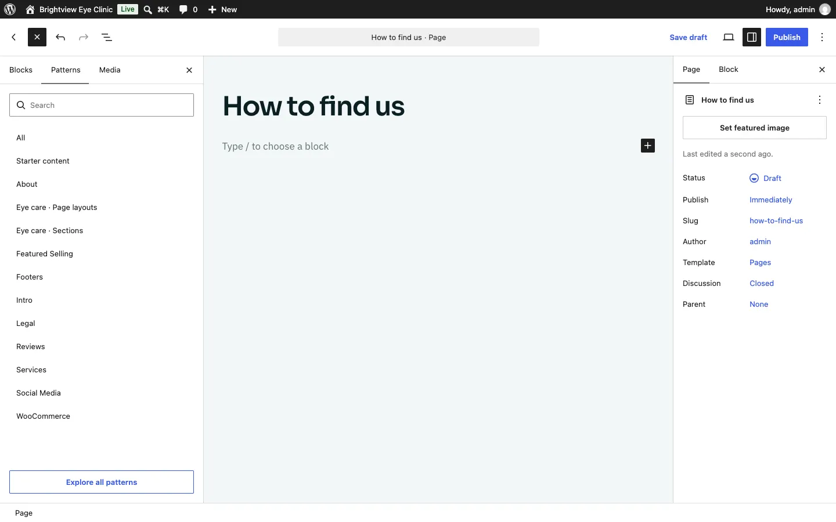Switch to the Blocks tab
Screen dimensions: 836x522
click(x=21, y=70)
